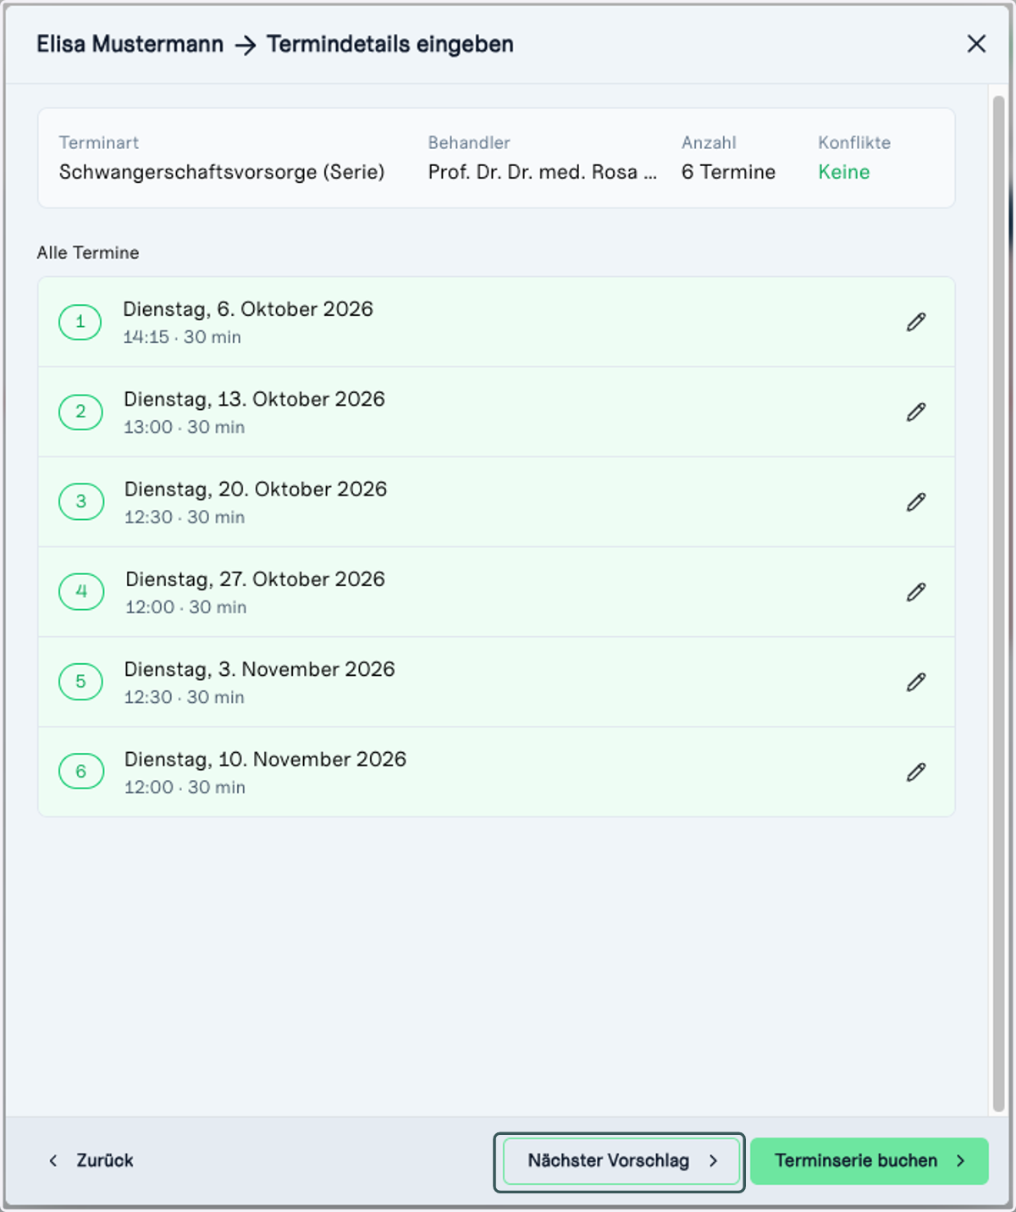Click the 'Alle Termine' heading

coord(88,252)
